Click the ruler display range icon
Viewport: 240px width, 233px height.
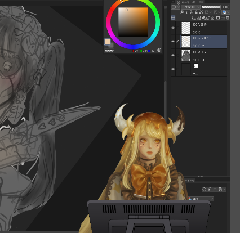tap(215, 12)
